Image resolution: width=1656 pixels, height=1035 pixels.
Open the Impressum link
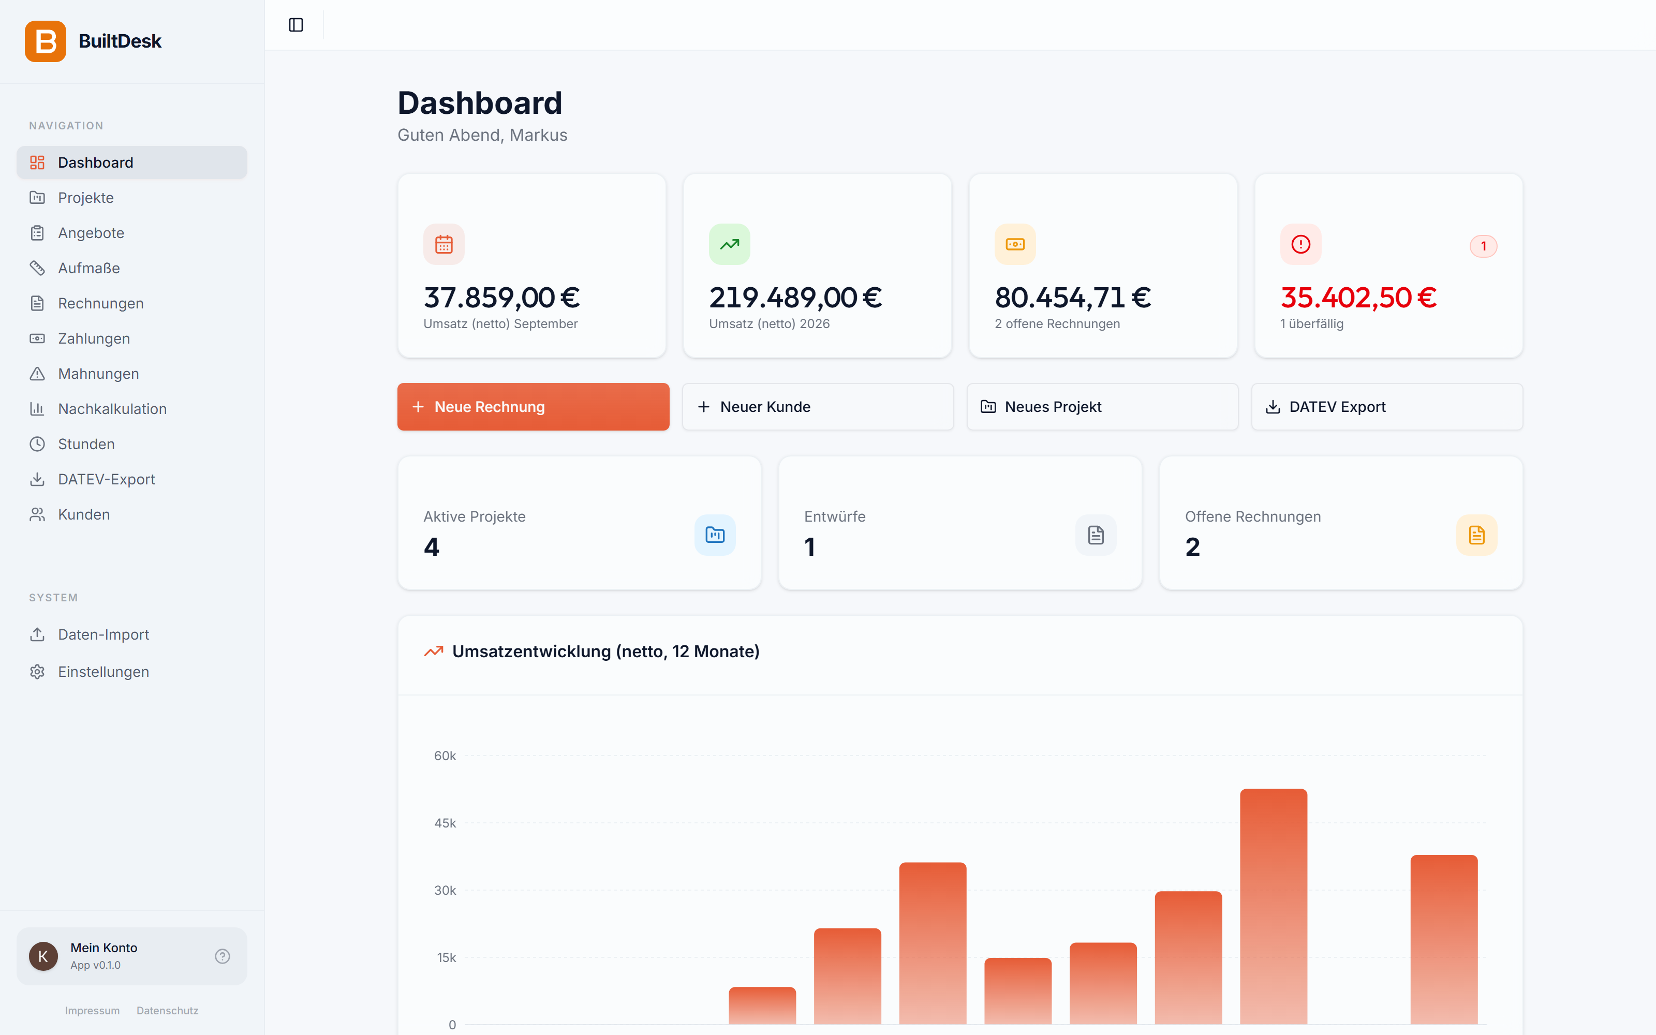click(93, 1011)
